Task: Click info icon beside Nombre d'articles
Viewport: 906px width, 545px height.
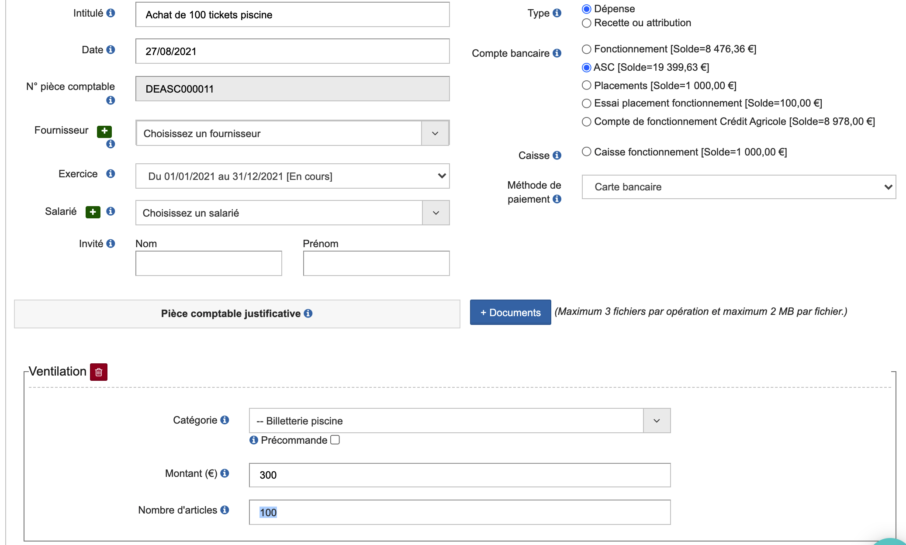Action: [225, 510]
